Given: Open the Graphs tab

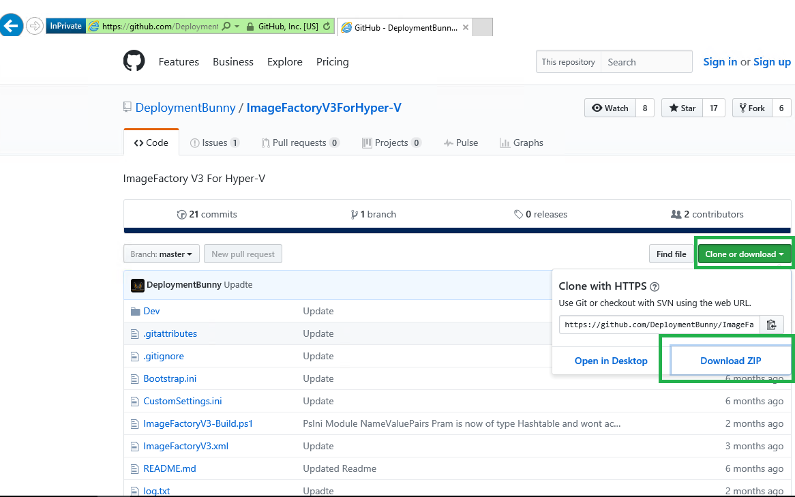Looking at the screenshot, I should click(x=521, y=143).
